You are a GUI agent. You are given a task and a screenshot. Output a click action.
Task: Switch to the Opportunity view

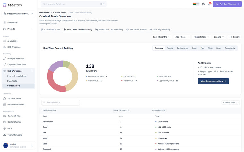[230, 48]
